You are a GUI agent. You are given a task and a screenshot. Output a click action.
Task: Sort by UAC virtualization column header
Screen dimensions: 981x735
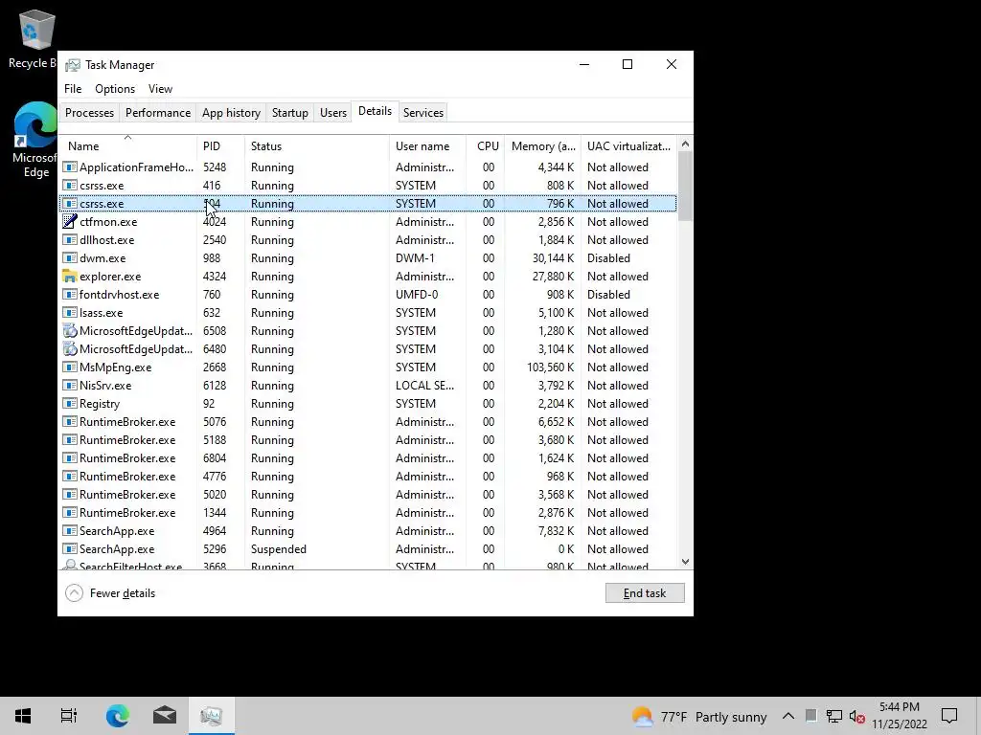click(628, 146)
